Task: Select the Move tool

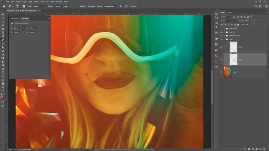Action: tap(3, 15)
